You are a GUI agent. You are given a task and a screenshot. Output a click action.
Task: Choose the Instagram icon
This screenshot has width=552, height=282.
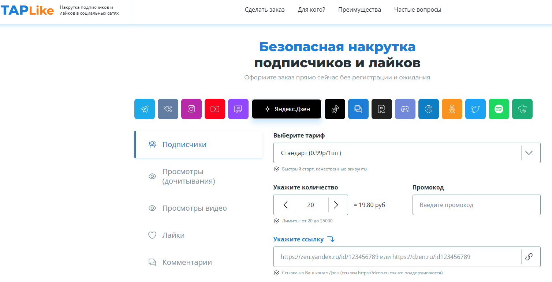click(x=191, y=109)
